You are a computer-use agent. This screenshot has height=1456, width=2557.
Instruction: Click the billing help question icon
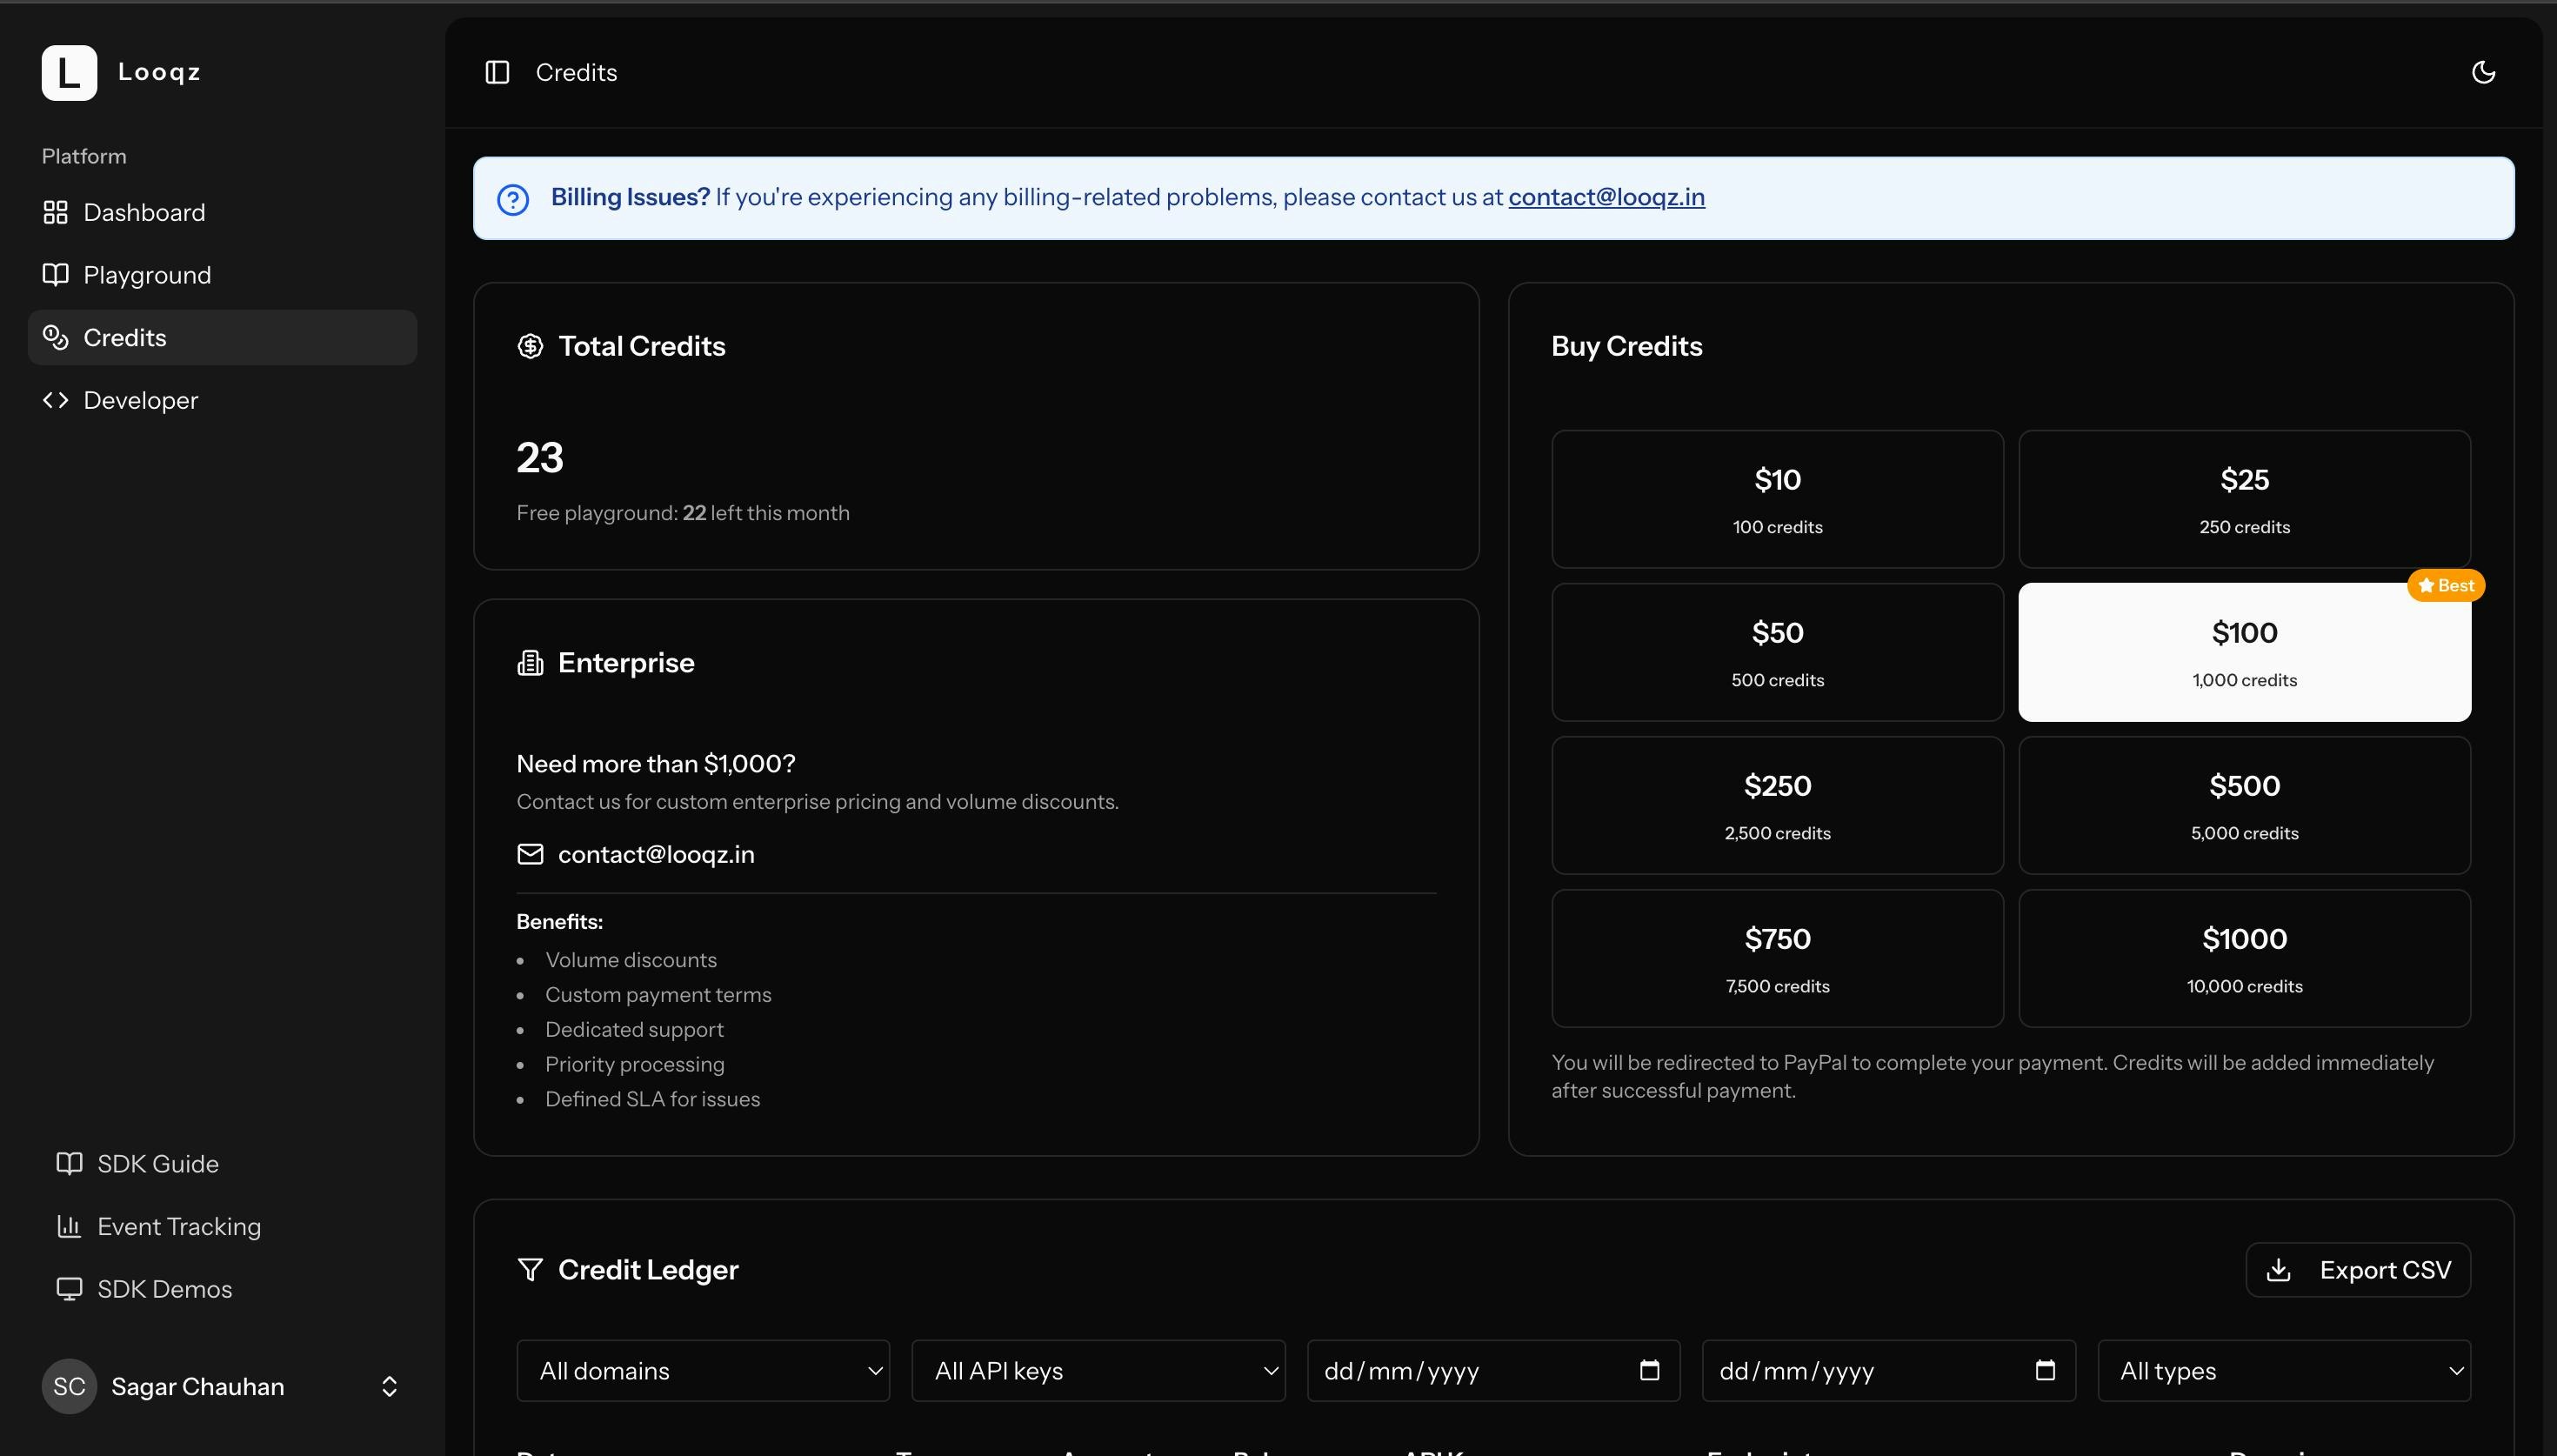click(513, 199)
